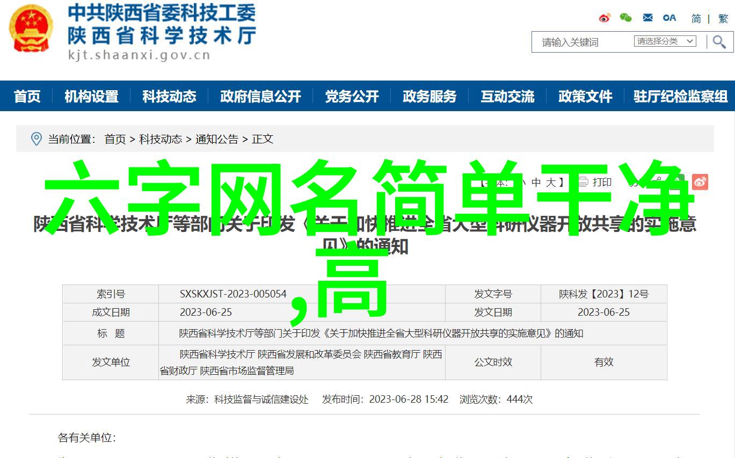The image size is (735, 458).
Task: Click the 发文字号 label cell
Action: pyautogui.click(x=493, y=294)
